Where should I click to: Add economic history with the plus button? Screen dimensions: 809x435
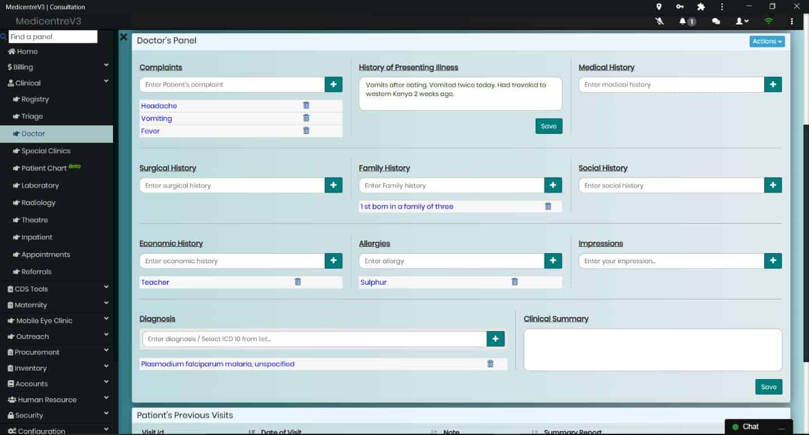(x=333, y=260)
